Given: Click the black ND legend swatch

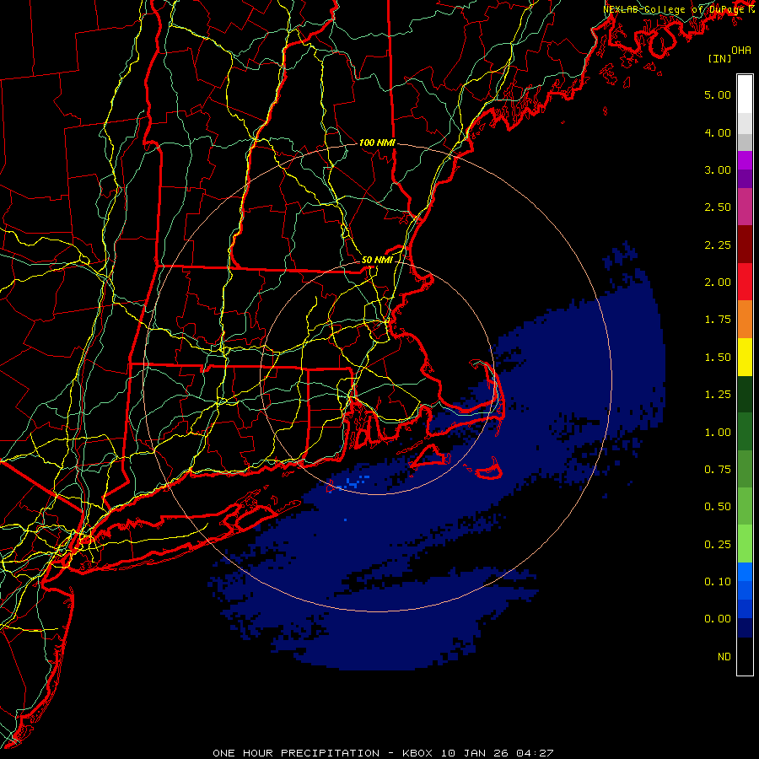Looking at the screenshot, I should [745, 656].
